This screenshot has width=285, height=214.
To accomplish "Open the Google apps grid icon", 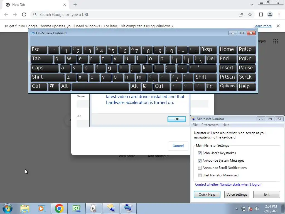I will coord(275,41).
